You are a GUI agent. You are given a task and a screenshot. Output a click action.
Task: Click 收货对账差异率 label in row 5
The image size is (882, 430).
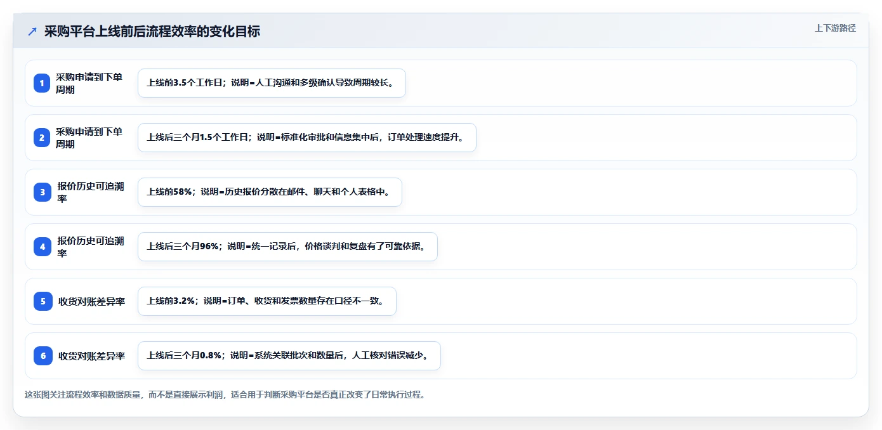(x=91, y=301)
